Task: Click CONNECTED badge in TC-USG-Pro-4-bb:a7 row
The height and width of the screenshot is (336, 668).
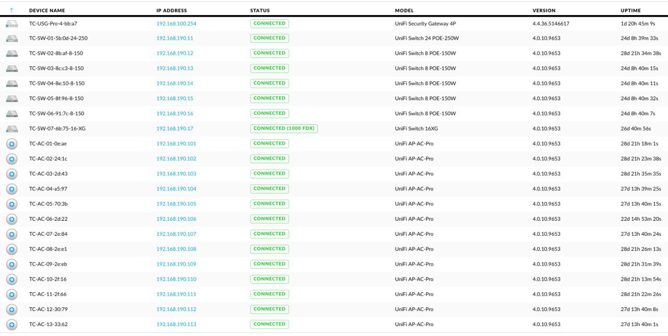Action: click(269, 23)
